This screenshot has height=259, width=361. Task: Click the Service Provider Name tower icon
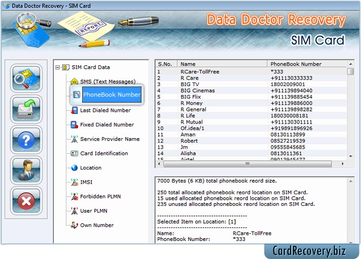coord(75,139)
